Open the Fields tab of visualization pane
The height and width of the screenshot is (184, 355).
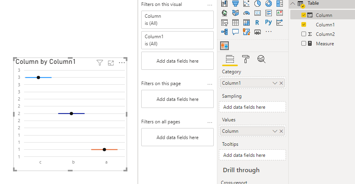click(230, 59)
